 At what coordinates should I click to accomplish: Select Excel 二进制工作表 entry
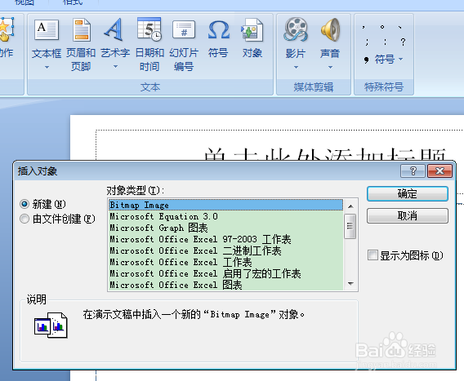pos(225,250)
